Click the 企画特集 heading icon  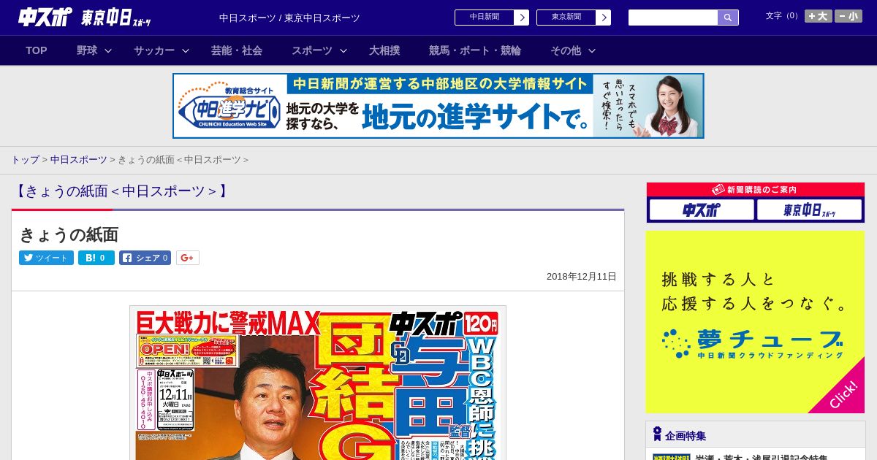coord(657,434)
